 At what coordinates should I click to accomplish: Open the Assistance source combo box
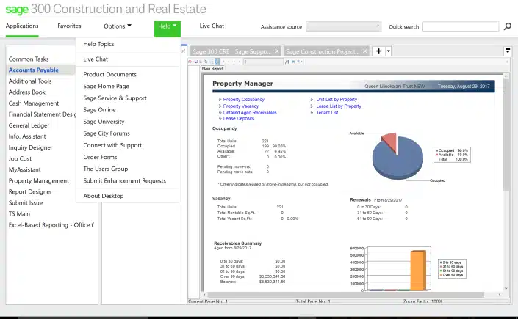[343, 26]
